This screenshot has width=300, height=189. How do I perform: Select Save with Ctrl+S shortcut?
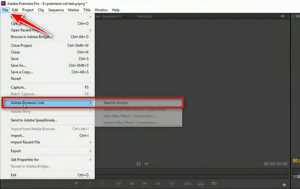[x=47, y=59]
